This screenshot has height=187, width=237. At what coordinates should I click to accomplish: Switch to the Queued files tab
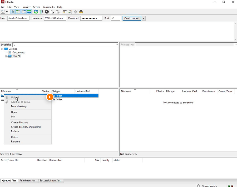coord(9,180)
